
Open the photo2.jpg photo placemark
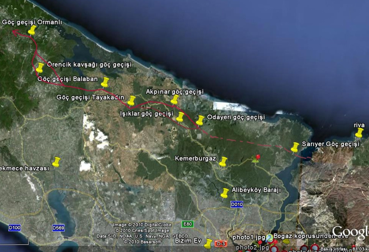click(252, 247)
